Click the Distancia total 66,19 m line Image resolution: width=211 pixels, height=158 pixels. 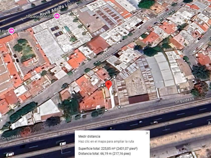click(x=104, y=153)
